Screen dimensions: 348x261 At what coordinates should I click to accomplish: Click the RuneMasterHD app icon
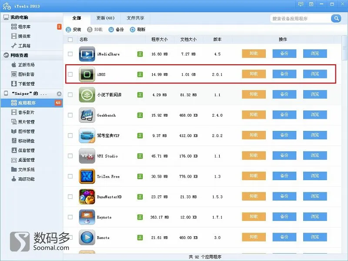[87, 197]
